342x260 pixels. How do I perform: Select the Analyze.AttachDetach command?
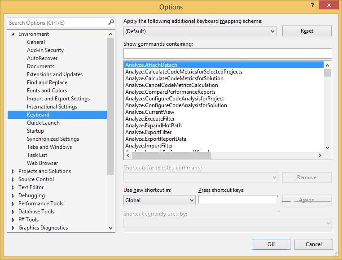224,65
